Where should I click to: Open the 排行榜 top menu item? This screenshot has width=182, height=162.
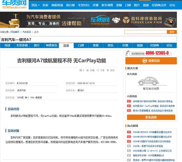click(x=70, y=5)
